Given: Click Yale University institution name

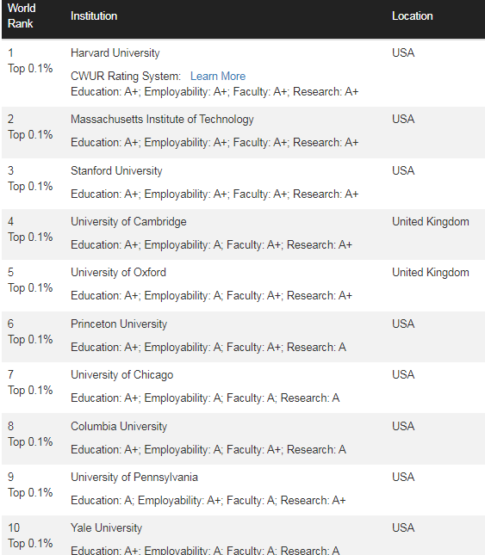Looking at the screenshot, I should 106,528.
